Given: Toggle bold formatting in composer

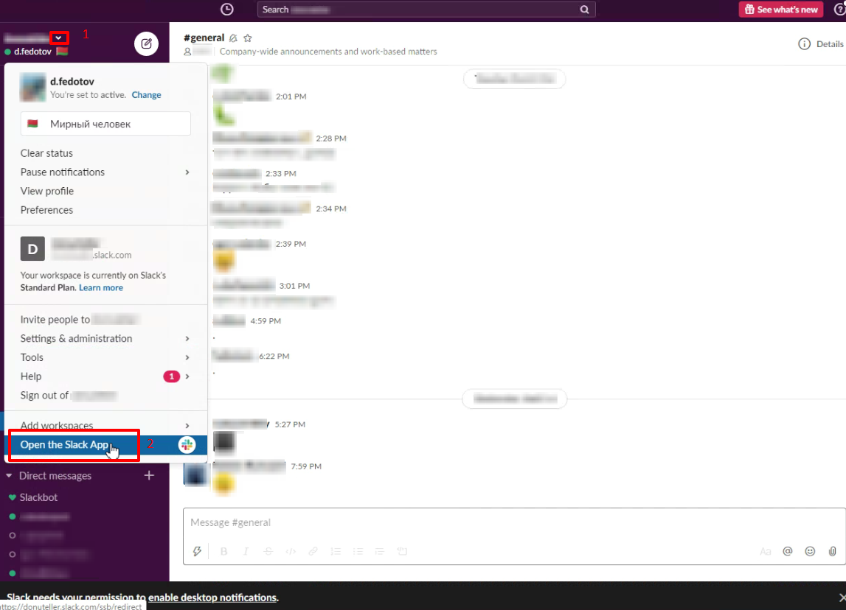Looking at the screenshot, I should click(224, 551).
